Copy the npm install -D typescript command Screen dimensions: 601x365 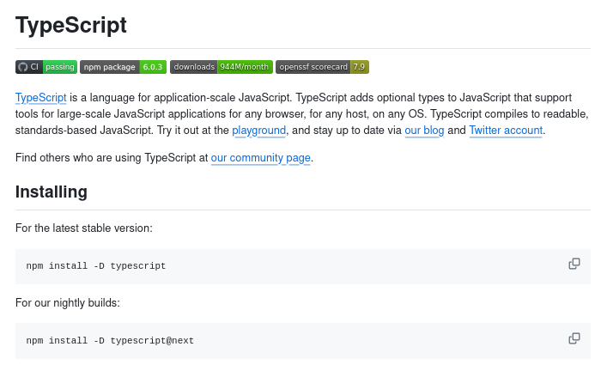[574, 264]
